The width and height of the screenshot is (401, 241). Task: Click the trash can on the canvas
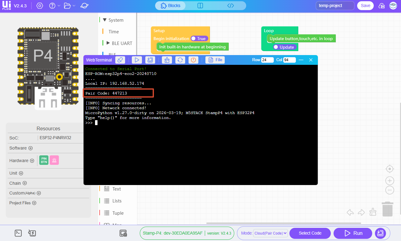[388, 209]
